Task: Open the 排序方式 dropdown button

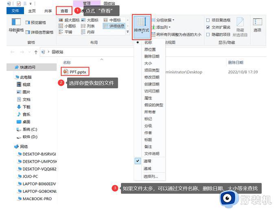Action: pyautogui.click(x=142, y=27)
